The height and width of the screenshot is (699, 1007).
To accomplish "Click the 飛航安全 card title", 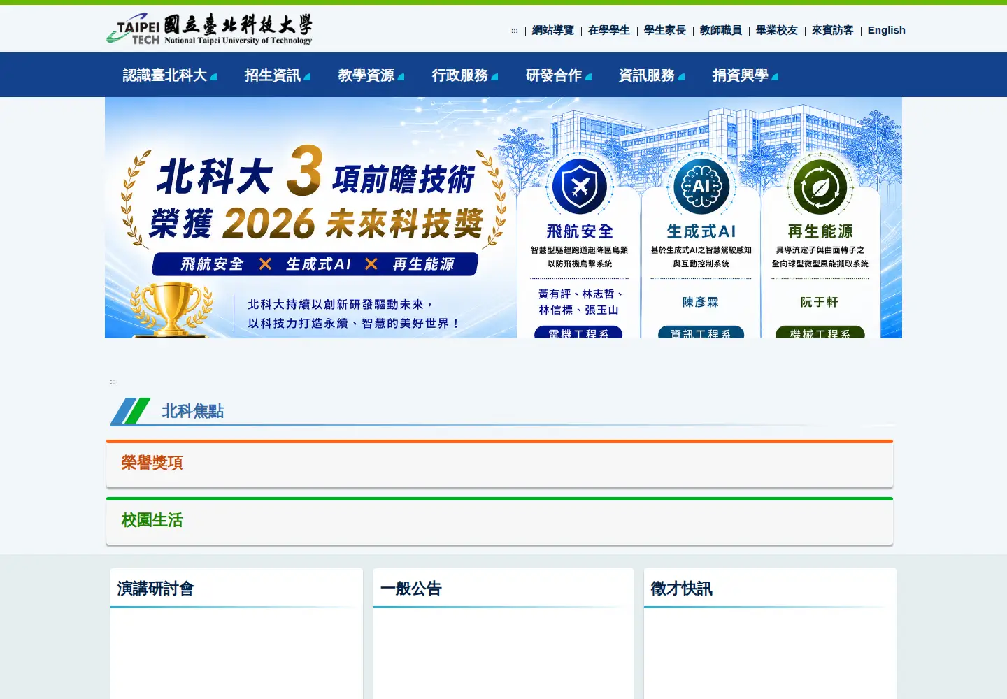I will (x=580, y=231).
